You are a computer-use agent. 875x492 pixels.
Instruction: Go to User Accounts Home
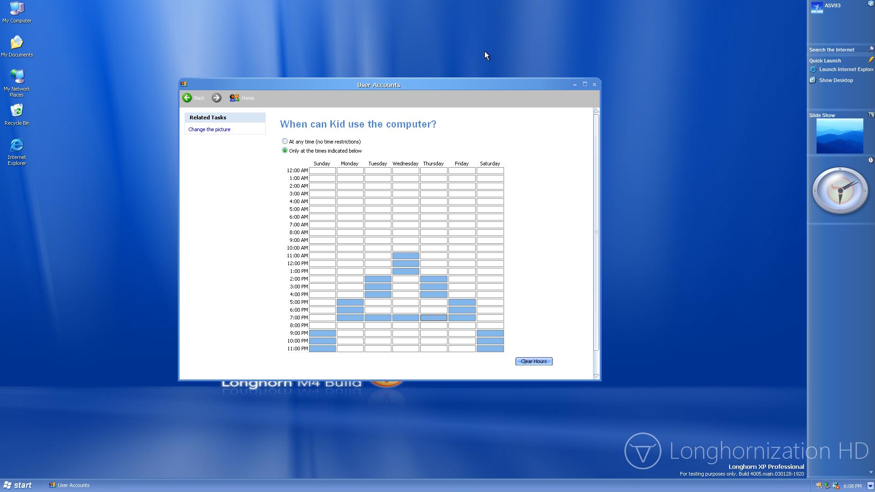point(242,98)
